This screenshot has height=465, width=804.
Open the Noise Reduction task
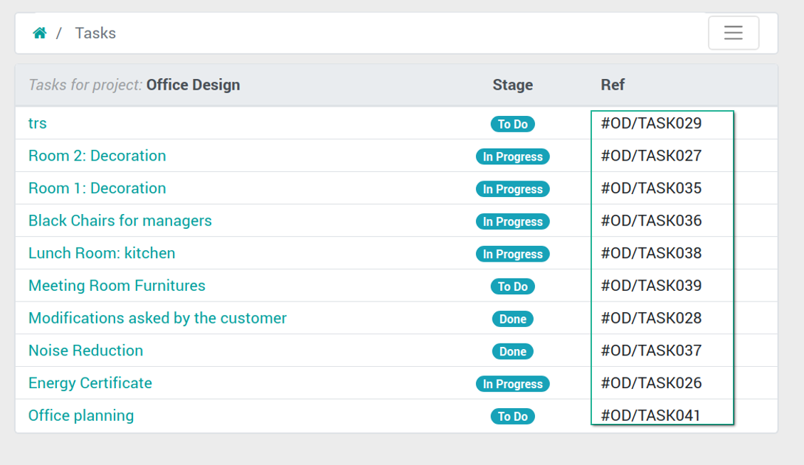coord(85,351)
